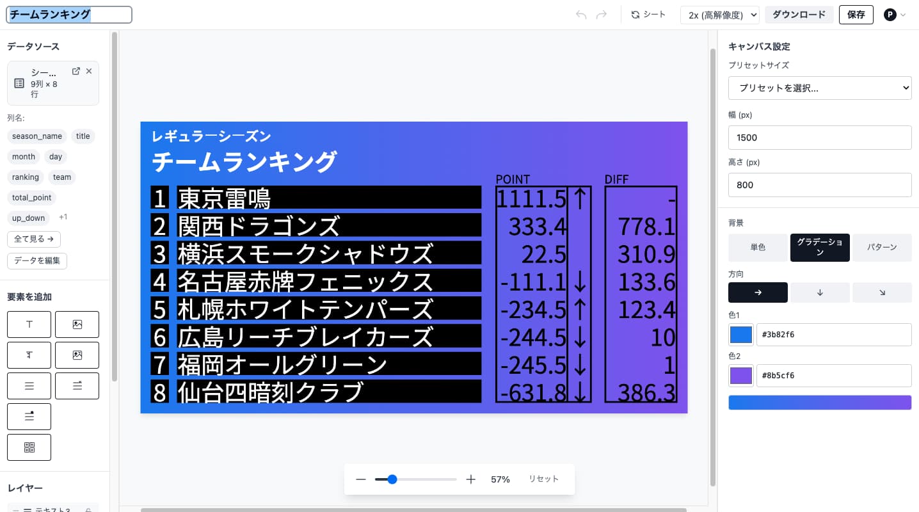Image resolution: width=919 pixels, height=512 pixels.
Task: Zoom in with the plus icon
Action: 471,479
